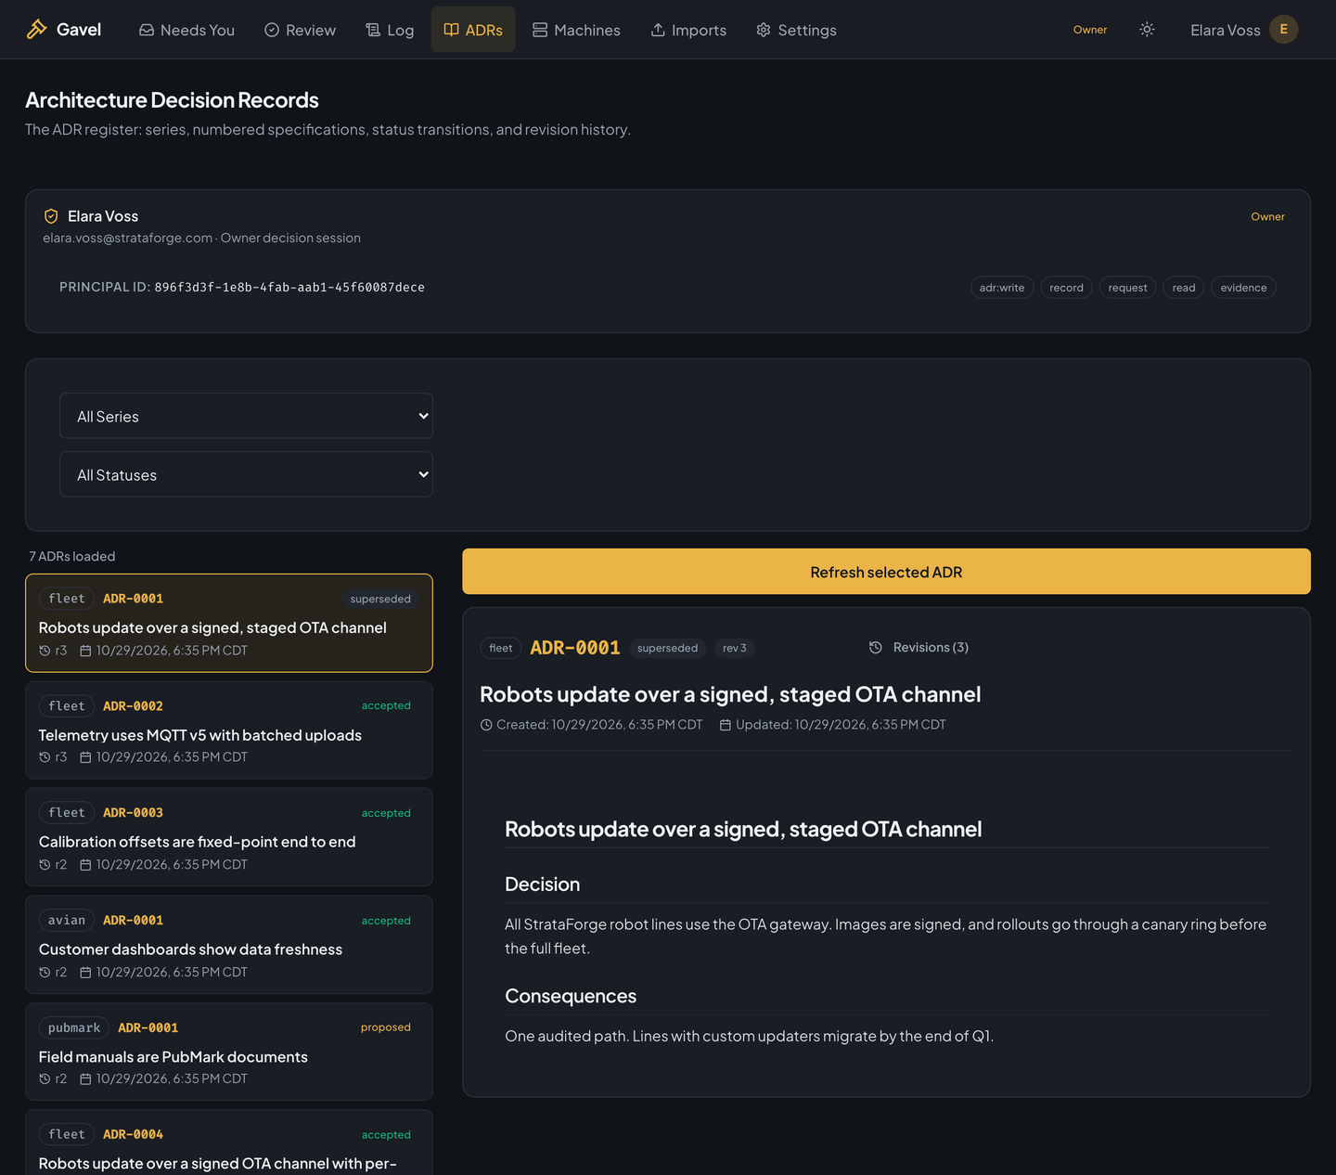Select Field manuals are PubMark documents card
The image size is (1336, 1175).
click(x=229, y=1052)
